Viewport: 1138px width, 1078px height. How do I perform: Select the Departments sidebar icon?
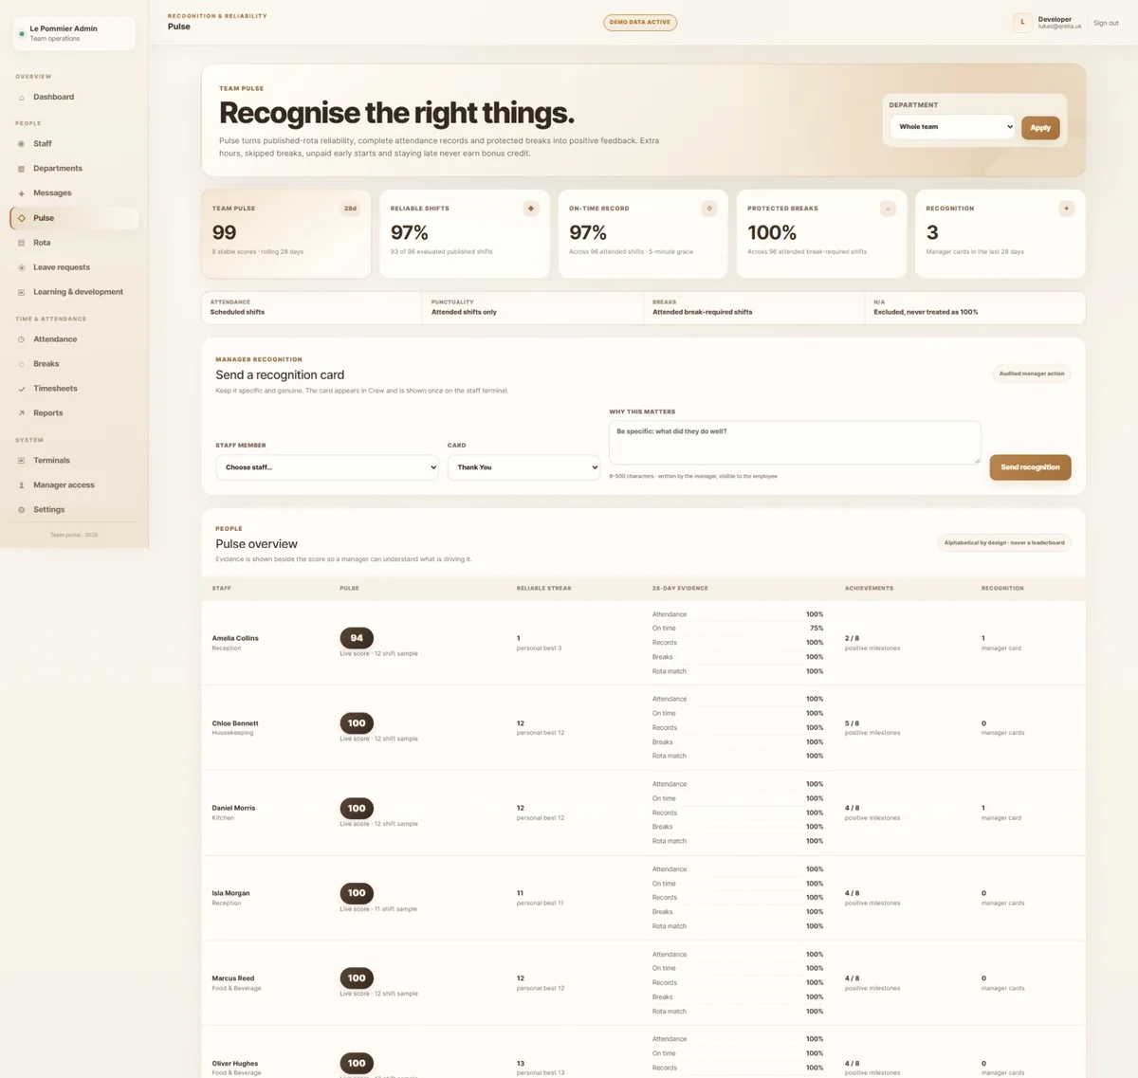pyautogui.click(x=22, y=169)
